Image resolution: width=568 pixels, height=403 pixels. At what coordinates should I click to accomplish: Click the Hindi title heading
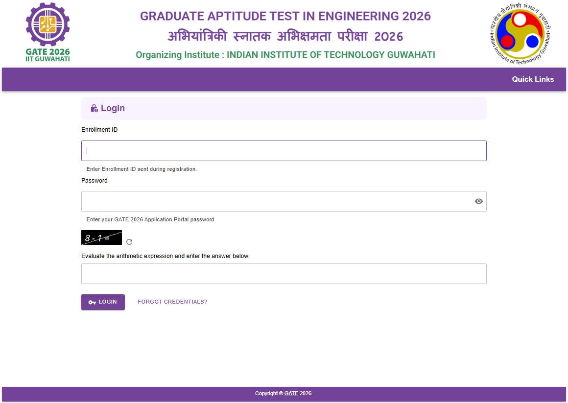[x=285, y=37]
